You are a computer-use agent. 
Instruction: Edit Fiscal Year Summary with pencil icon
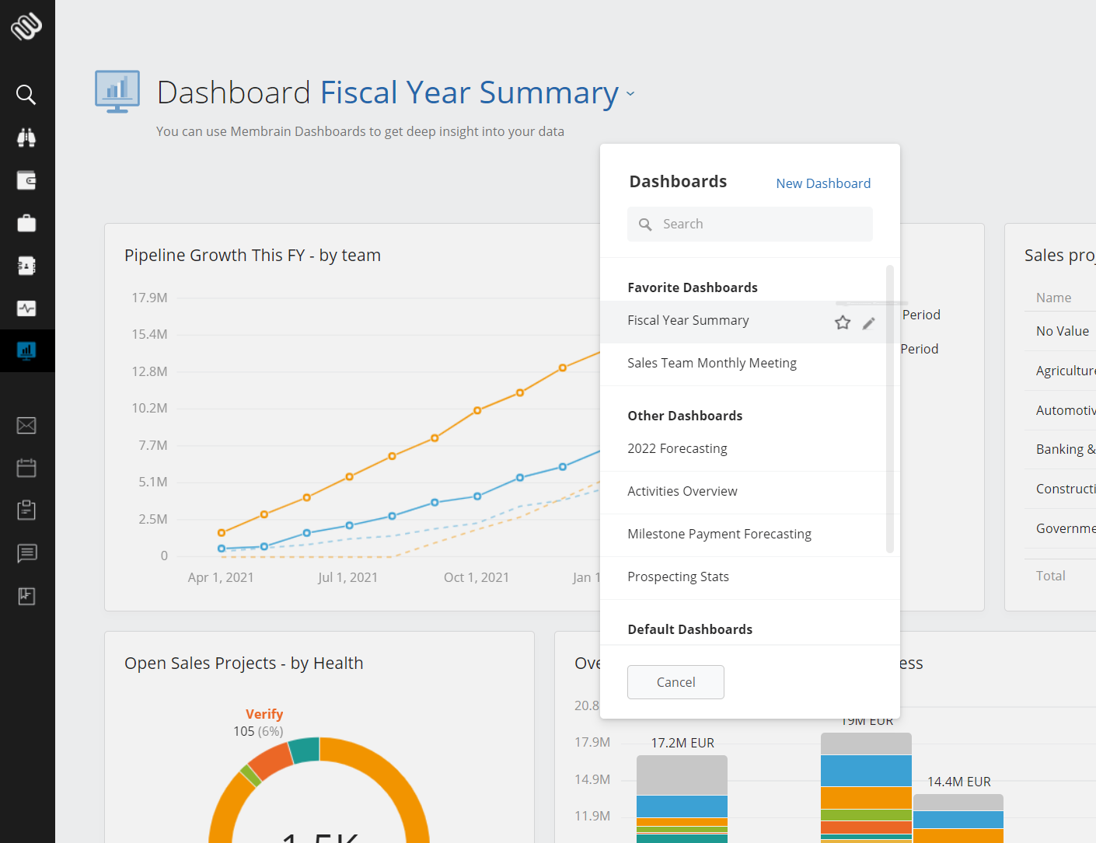[869, 323]
